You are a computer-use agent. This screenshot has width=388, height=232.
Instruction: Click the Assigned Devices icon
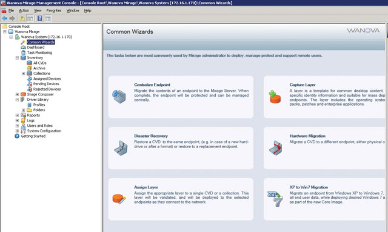coord(30,79)
